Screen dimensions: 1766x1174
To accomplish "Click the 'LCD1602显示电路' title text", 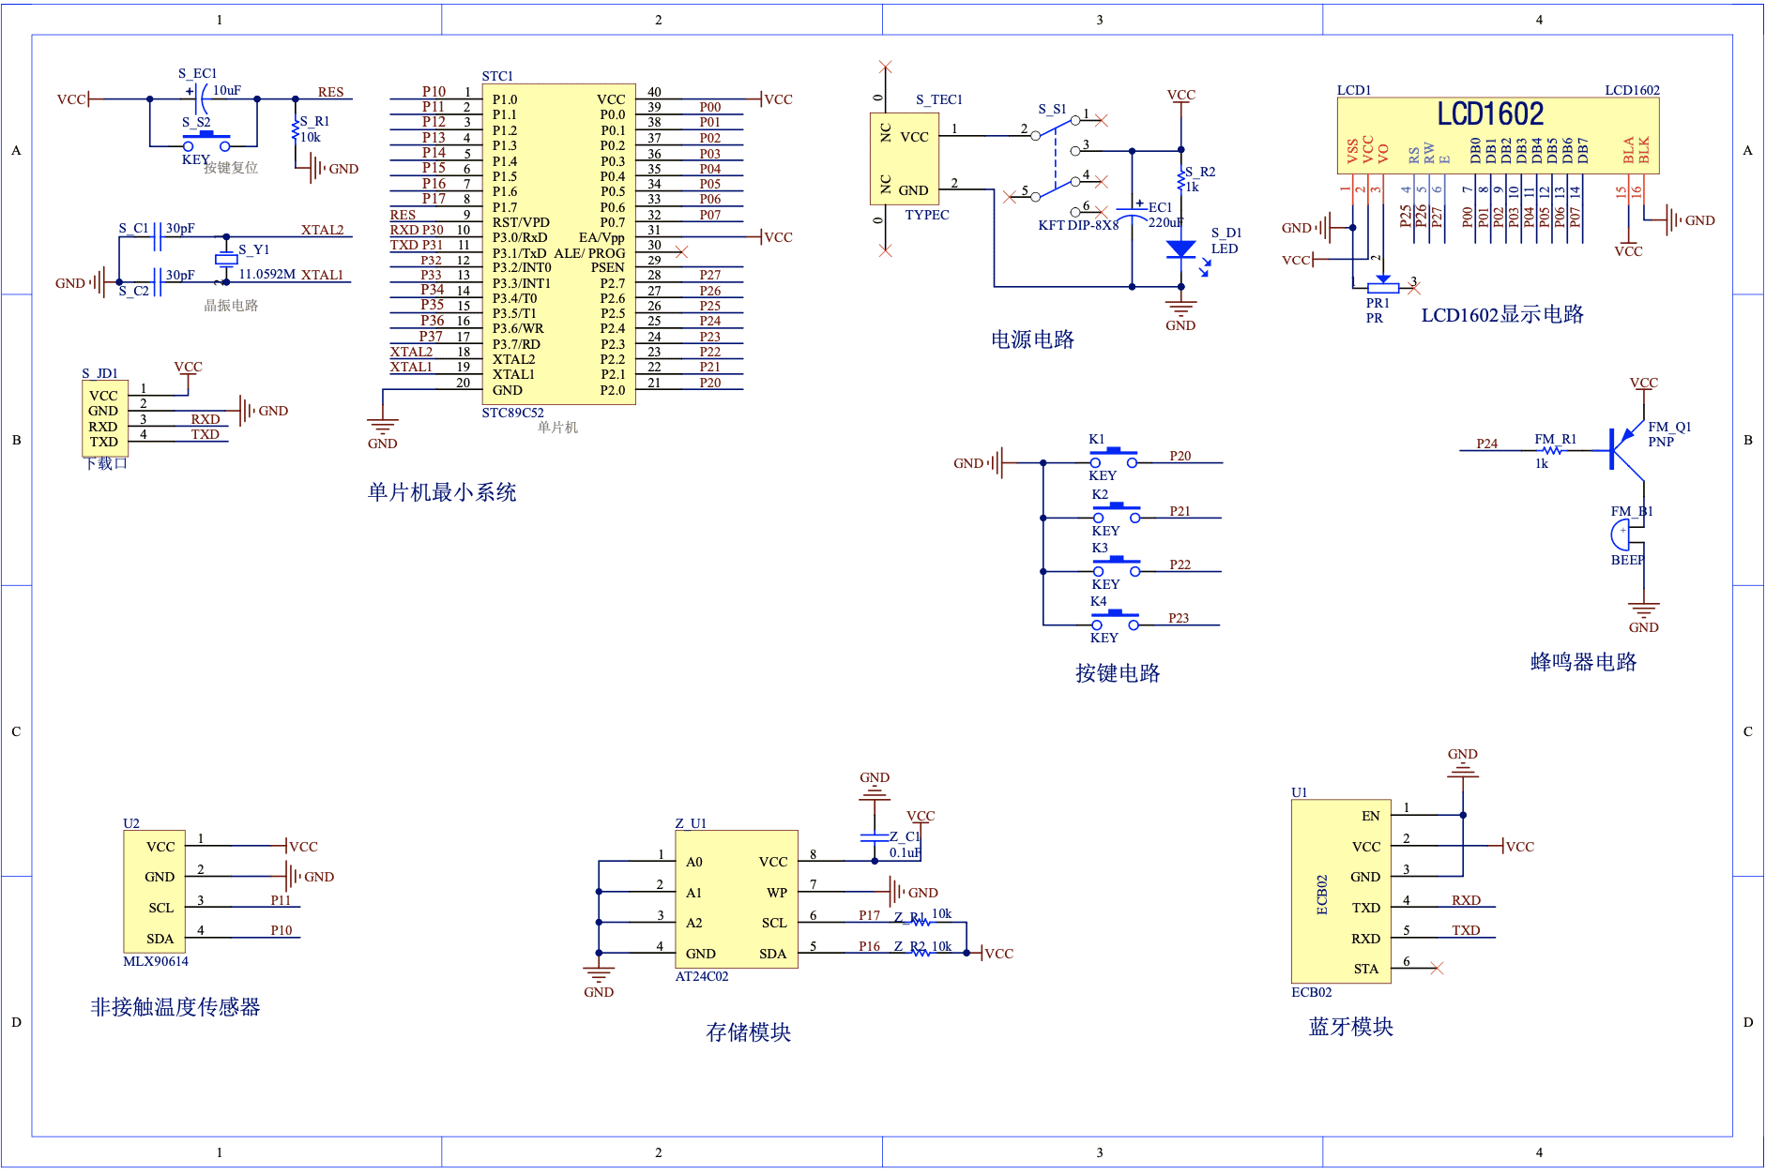I will (x=1502, y=314).
